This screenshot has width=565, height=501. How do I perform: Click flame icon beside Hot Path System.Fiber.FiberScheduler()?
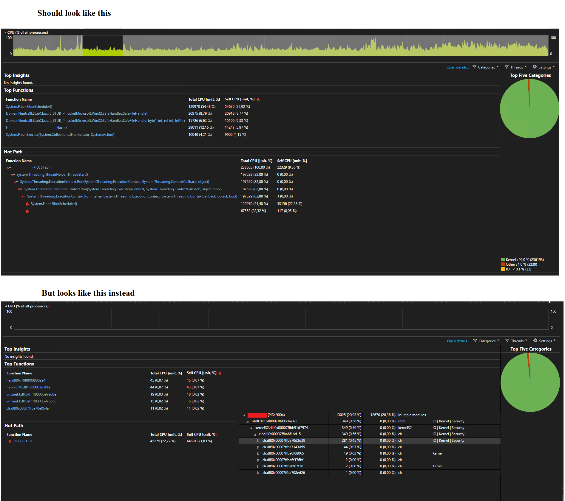27,204
